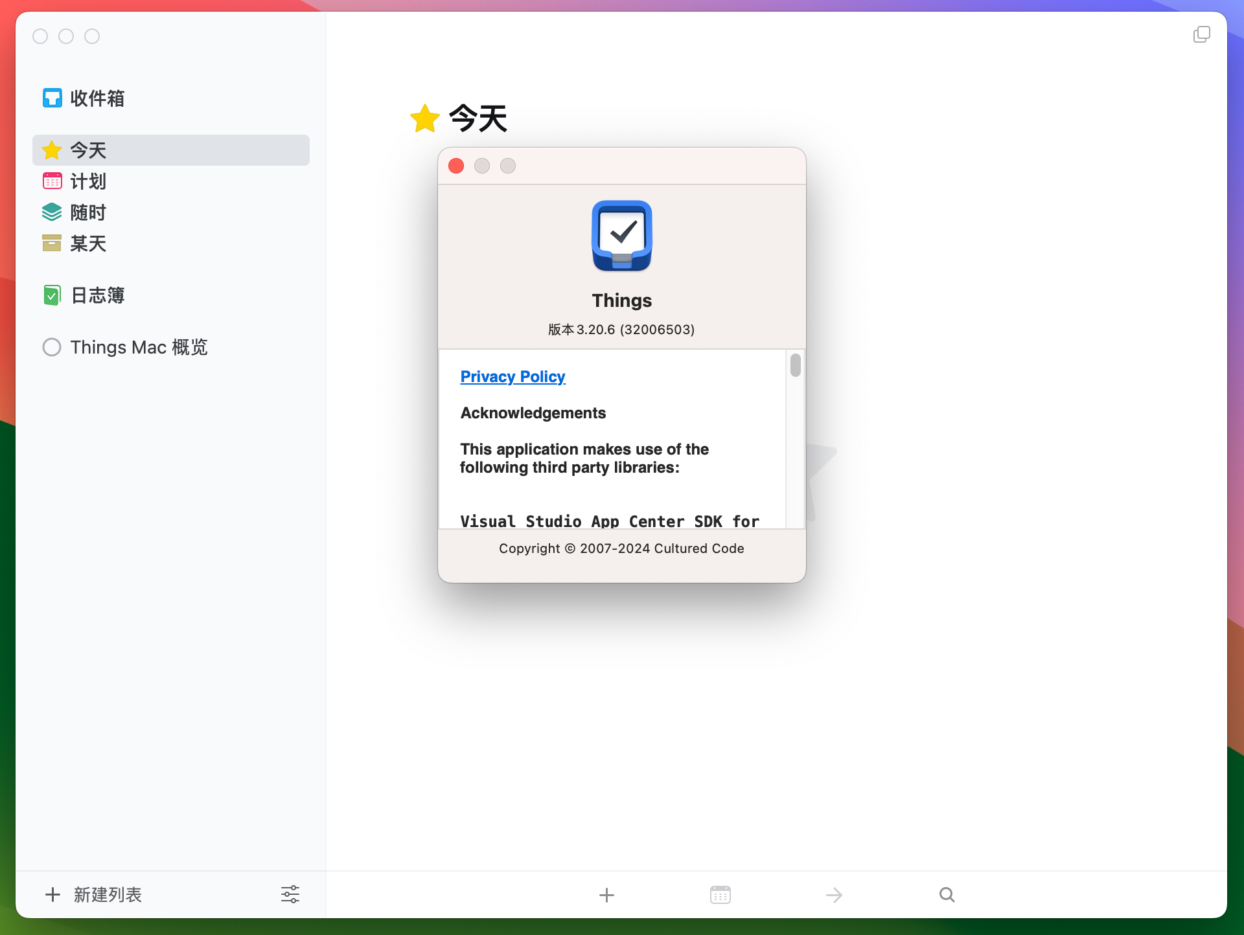Click the plus icon beside 新建列表
The image size is (1244, 935).
pyautogui.click(x=53, y=895)
